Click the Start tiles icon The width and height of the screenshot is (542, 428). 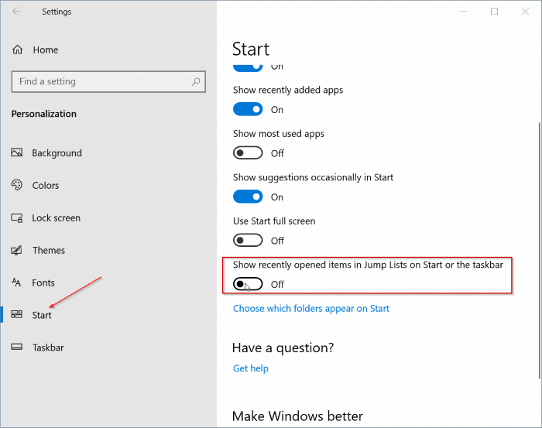(16, 315)
